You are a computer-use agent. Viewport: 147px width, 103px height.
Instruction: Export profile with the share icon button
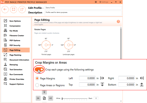22,10
